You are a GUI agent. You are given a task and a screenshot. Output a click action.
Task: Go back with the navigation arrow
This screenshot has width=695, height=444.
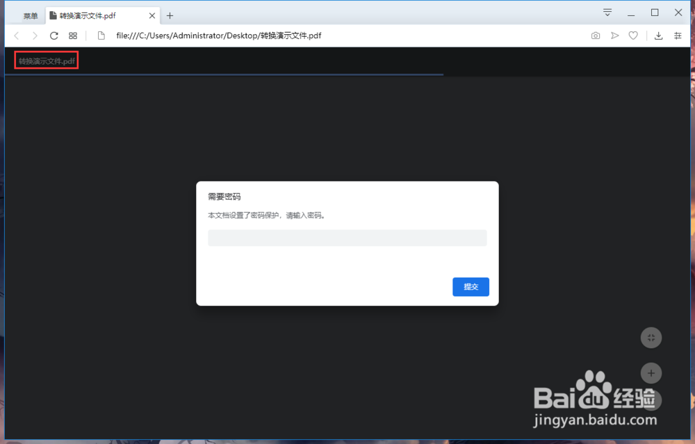[x=15, y=35]
